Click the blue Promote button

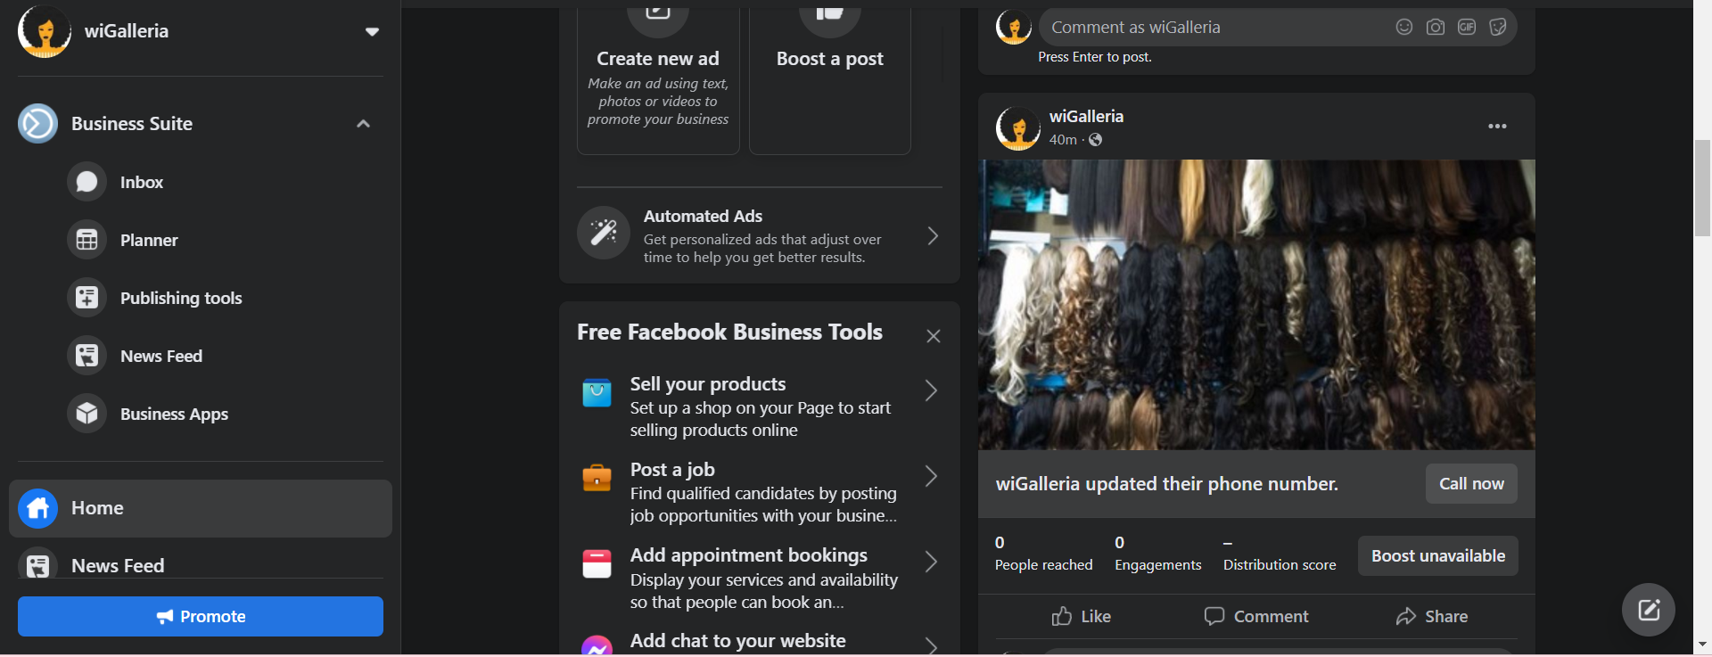[x=201, y=616]
